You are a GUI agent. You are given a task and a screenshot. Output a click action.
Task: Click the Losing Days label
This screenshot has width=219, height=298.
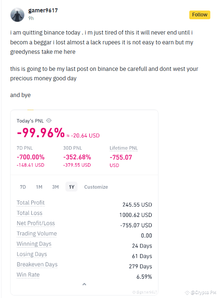tap(32, 254)
